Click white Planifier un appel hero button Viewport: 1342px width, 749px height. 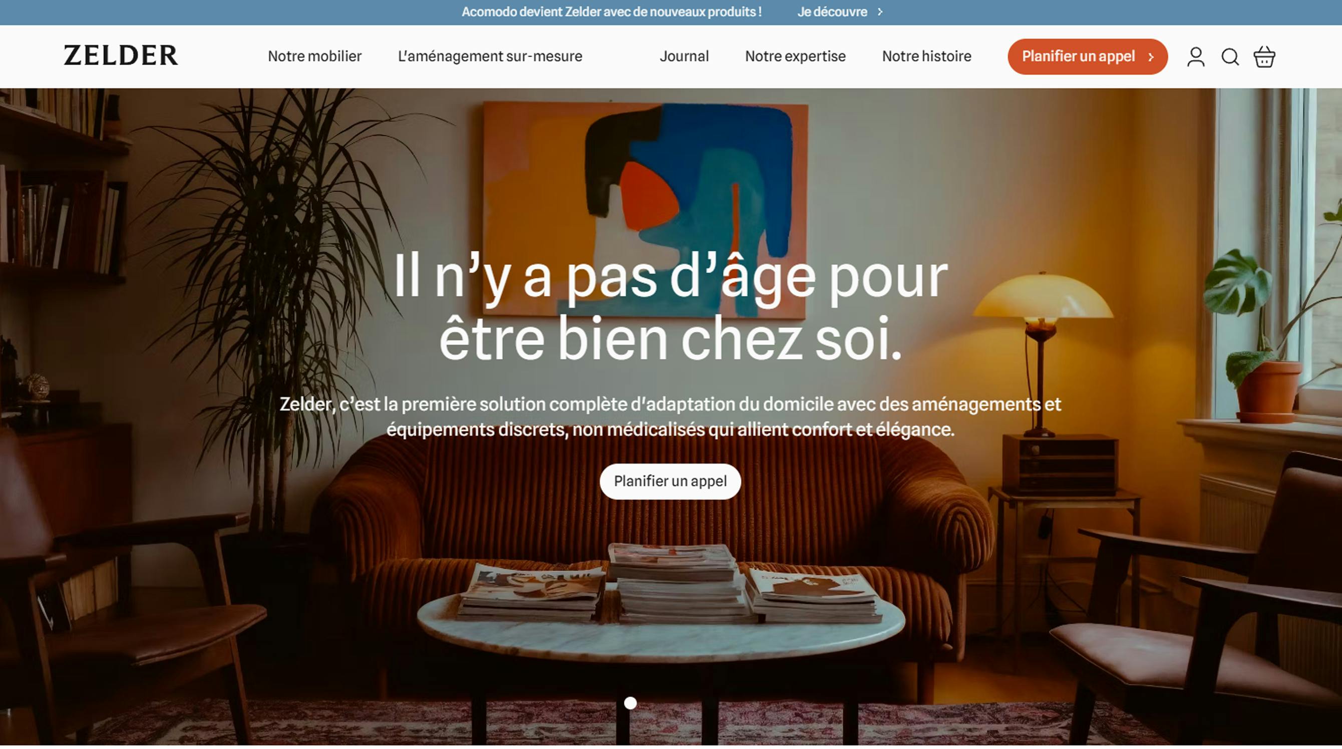[670, 481]
